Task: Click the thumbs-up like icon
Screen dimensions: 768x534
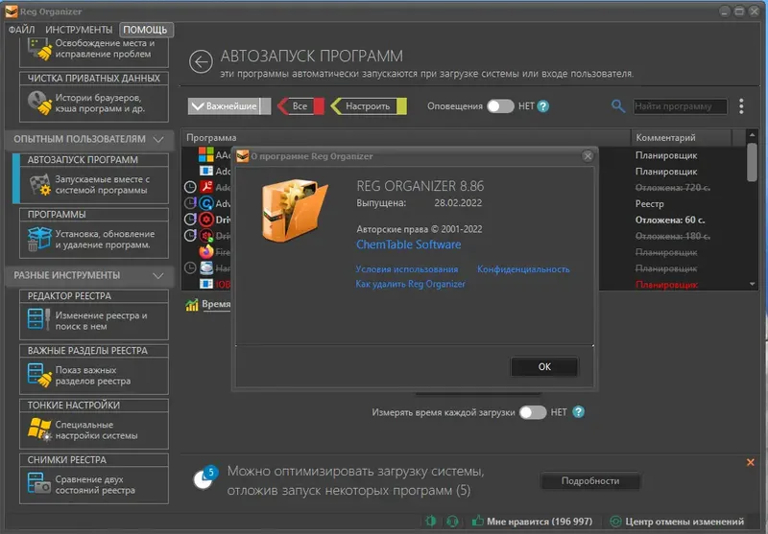Action: (x=477, y=522)
